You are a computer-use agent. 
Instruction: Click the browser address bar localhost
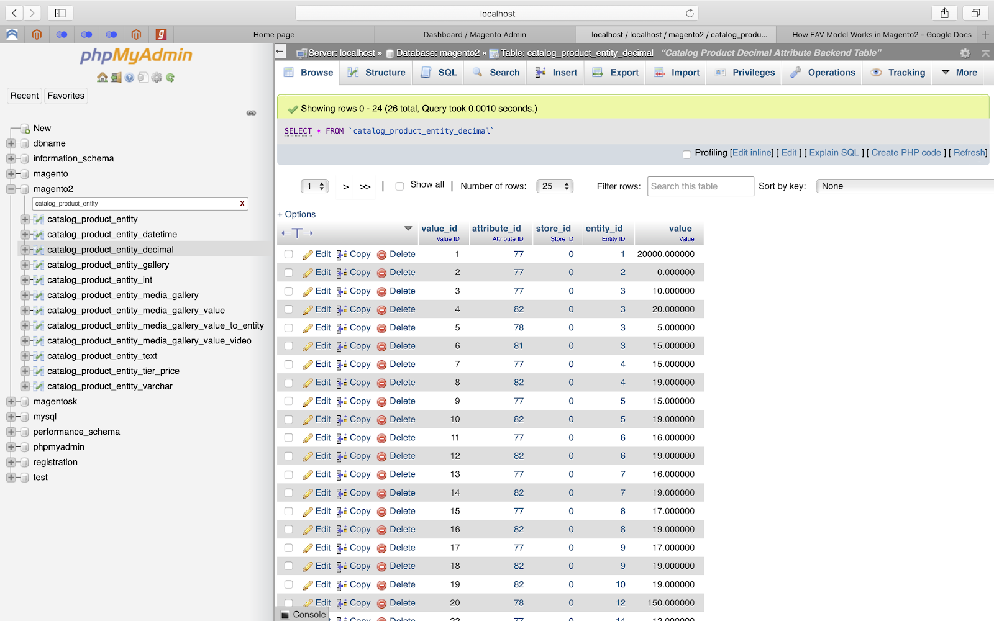[497, 13]
